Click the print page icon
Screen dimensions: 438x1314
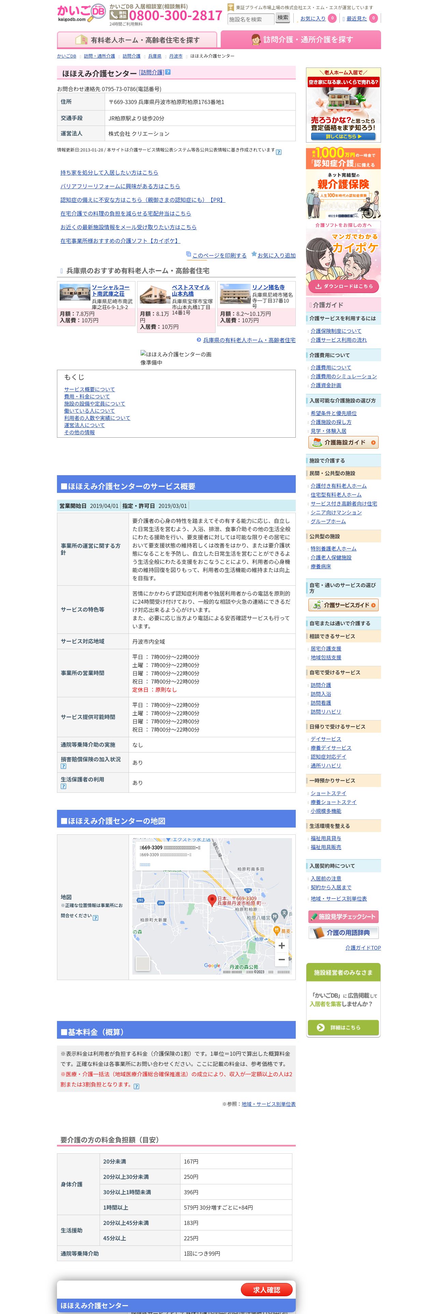pos(189,254)
